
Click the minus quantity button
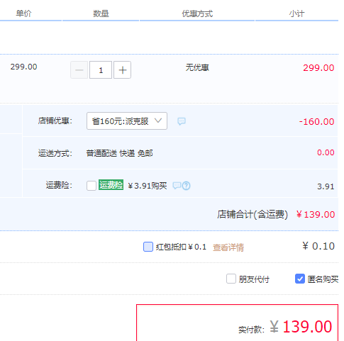pos(79,70)
